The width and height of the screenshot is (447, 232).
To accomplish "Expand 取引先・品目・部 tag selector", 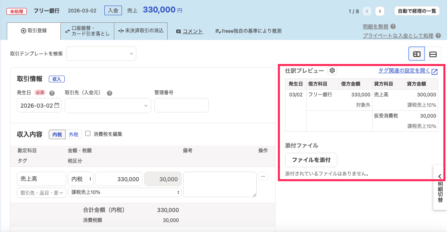I will [42, 193].
